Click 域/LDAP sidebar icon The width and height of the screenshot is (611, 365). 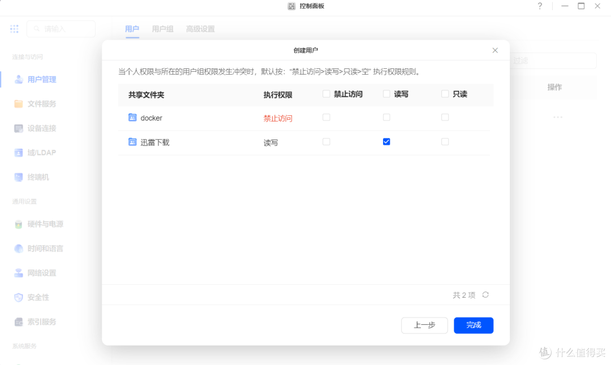[x=18, y=153]
